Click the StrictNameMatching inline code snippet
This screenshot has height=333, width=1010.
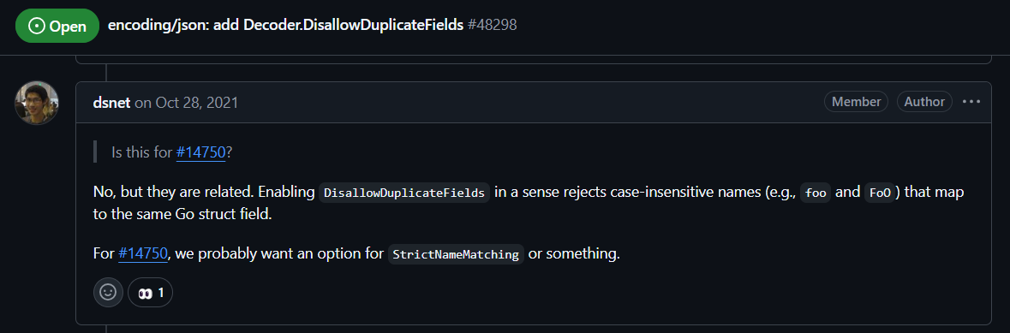[x=456, y=254]
